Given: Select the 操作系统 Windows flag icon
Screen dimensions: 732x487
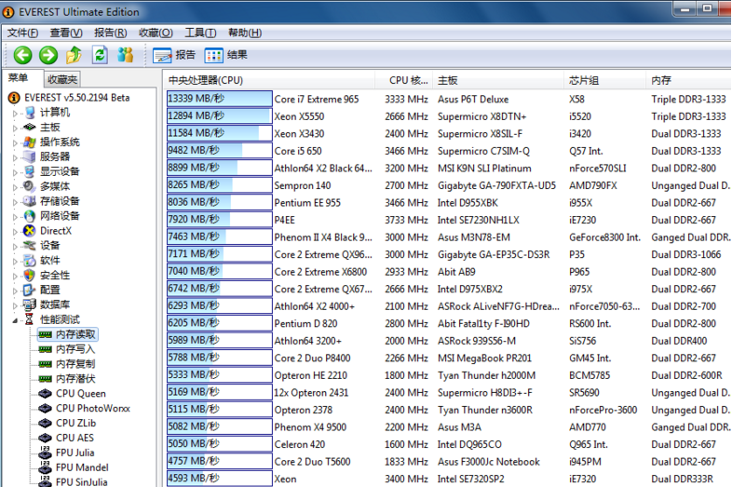Looking at the screenshot, I should pos(30,142).
